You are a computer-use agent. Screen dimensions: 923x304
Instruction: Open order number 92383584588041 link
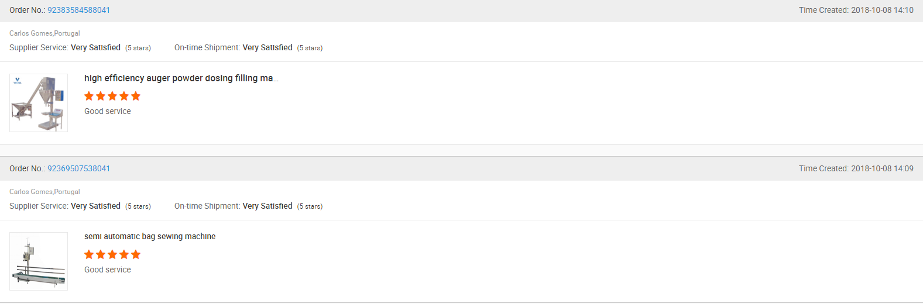[x=78, y=10]
